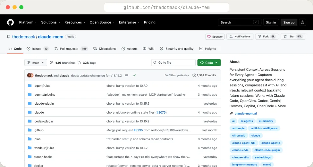Click the repository book icon beside thedotmack
The image size is (313, 167).
coord(9,37)
